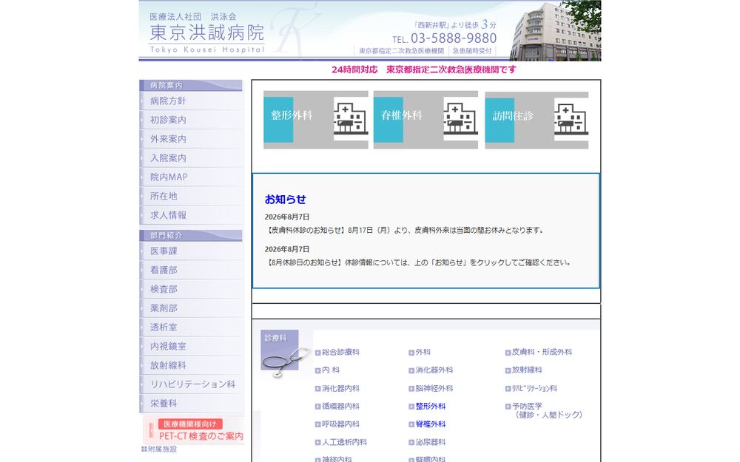Click the bullet icon beside 循環器内科
Viewport: 740px width, 462px height.
pos(317,407)
